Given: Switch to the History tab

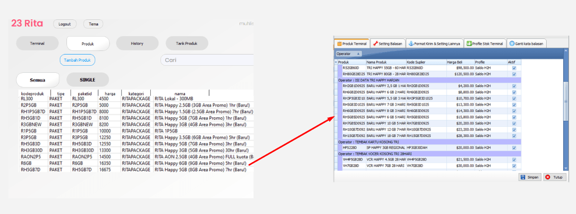Looking at the screenshot, I should tap(137, 44).
